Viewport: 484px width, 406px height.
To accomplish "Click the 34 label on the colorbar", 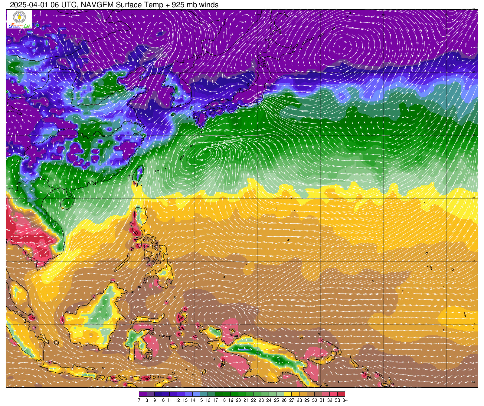I will [x=345, y=400].
